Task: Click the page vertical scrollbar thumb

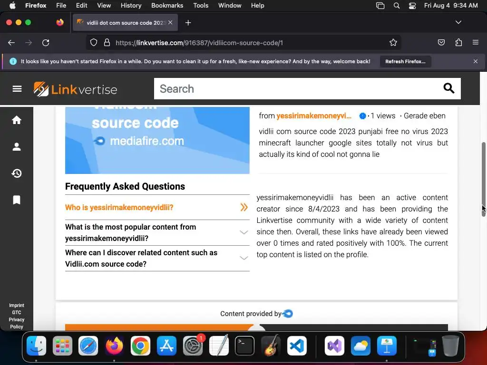Action: [483, 179]
